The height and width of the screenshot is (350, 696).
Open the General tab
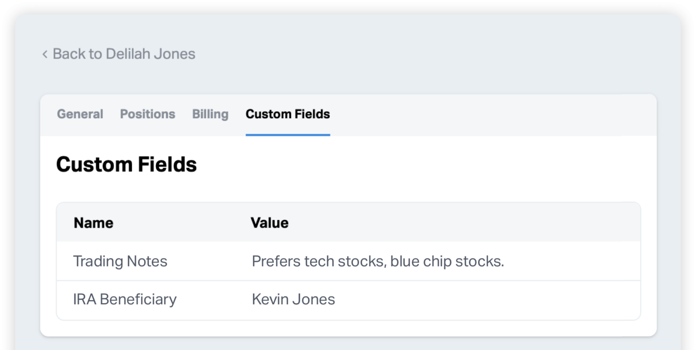[x=80, y=114]
